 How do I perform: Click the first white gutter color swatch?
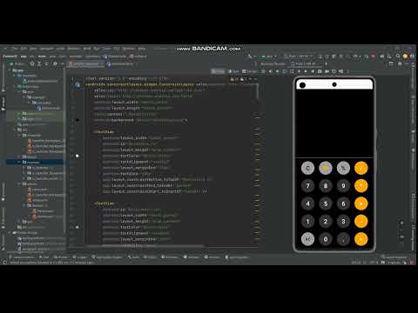[78, 156]
